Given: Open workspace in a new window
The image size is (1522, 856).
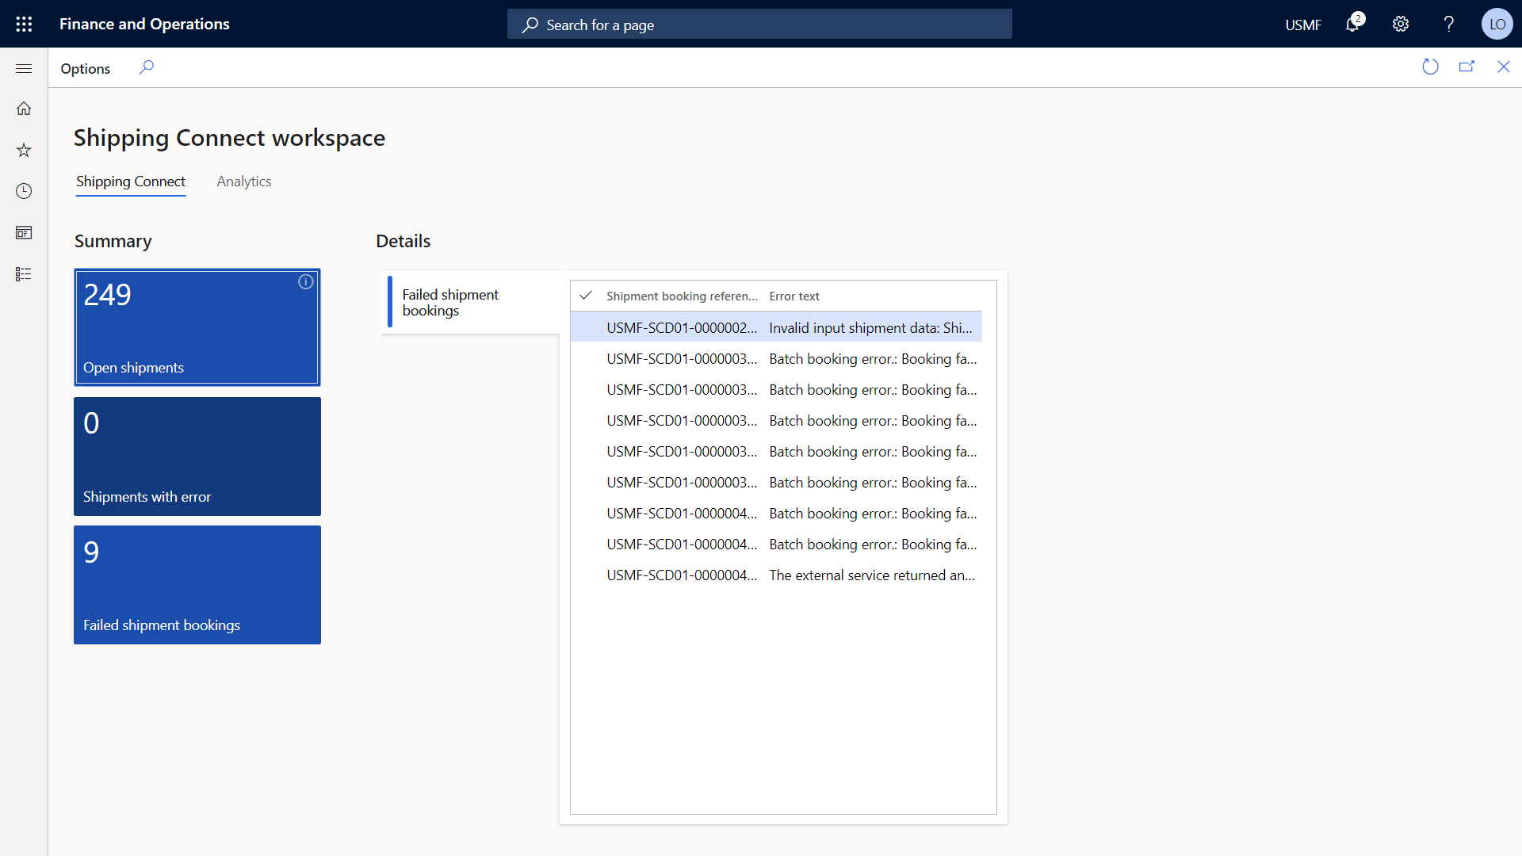Looking at the screenshot, I should point(1467,67).
